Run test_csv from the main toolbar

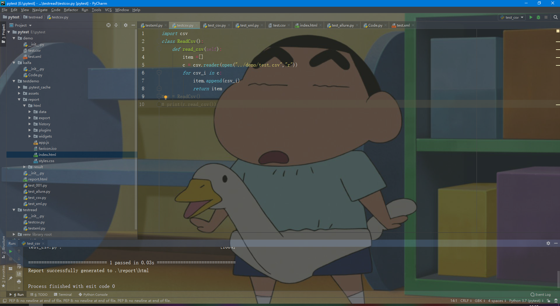tap(531, 17)
